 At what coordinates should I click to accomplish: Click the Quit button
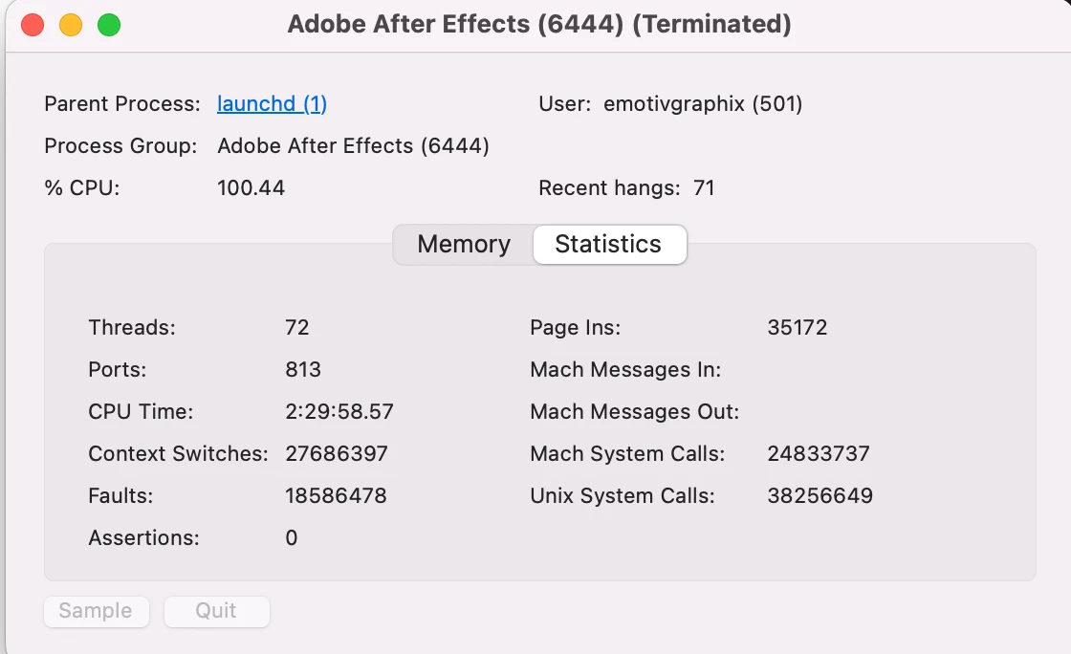(216, 611)
